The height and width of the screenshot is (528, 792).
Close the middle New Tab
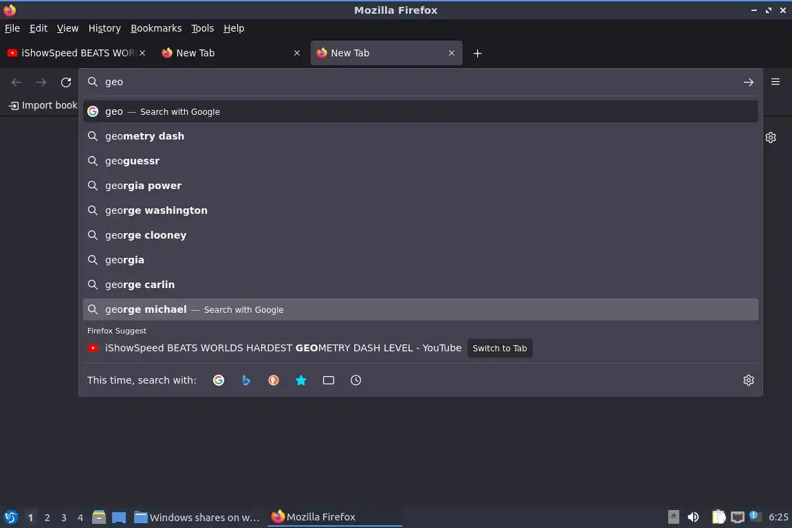click(297, 53)
